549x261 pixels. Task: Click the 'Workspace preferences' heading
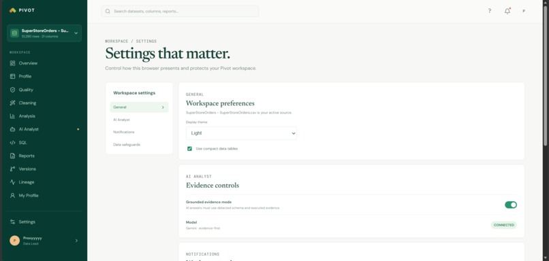(220, 103)
